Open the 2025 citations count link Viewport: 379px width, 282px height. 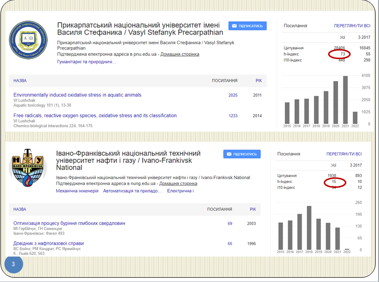tap(233, 95)
